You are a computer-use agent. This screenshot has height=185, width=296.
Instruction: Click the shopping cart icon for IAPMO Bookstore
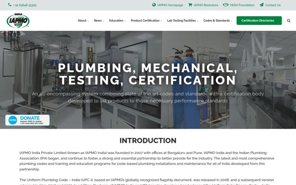190,5
